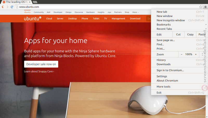
Task: Expand the More tools submenu
Action: coord(179,87)
